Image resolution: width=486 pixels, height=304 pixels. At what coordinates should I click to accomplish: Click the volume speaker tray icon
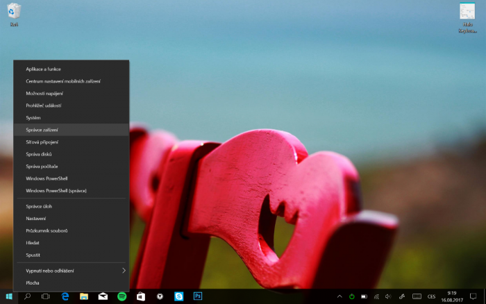[x=389, y=296]
